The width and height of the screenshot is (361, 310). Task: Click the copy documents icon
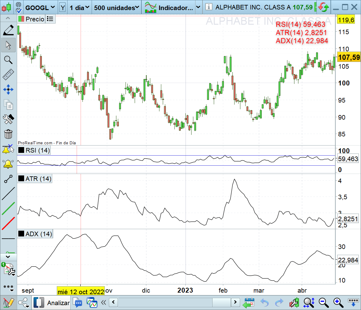click(x=8, y=104)
